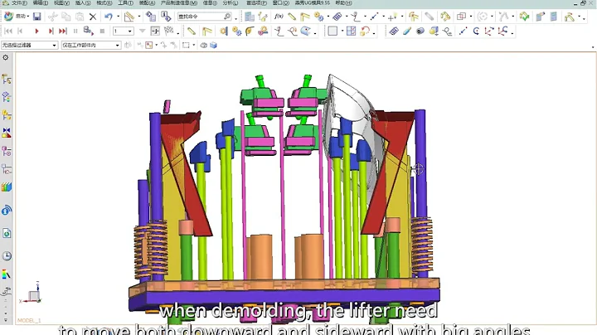
Task: Open the Edit menu
Action: [41, 2]
